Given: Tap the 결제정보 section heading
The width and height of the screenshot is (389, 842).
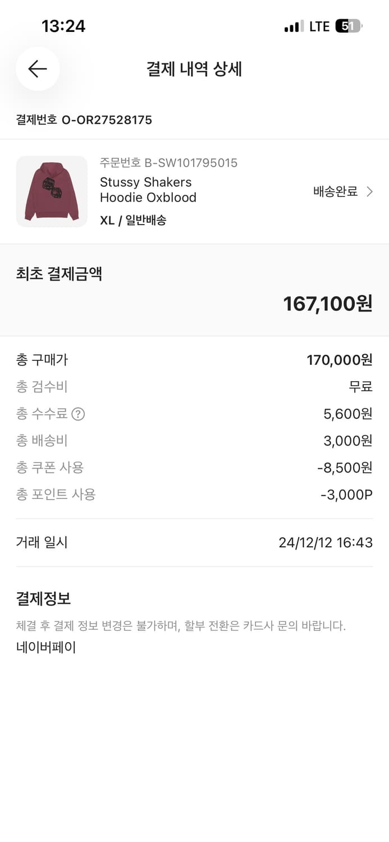Looking at the screenshot, I should click(42, 598).
